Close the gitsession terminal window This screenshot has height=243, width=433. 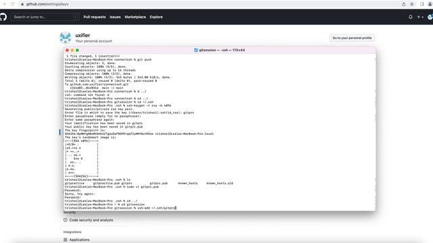pos(67,50)
